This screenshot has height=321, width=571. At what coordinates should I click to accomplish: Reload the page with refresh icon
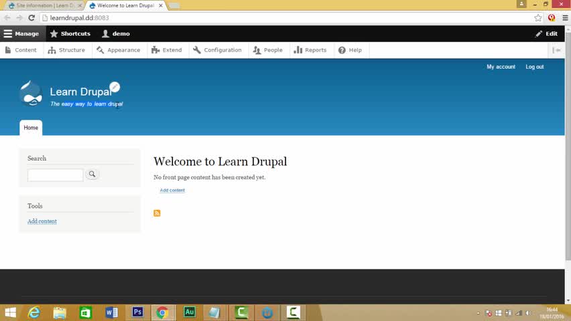[31, 18]
